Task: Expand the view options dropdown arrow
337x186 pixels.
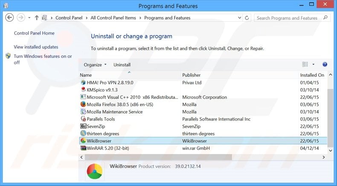Action: pyautogui.click(x=314, y=64)
